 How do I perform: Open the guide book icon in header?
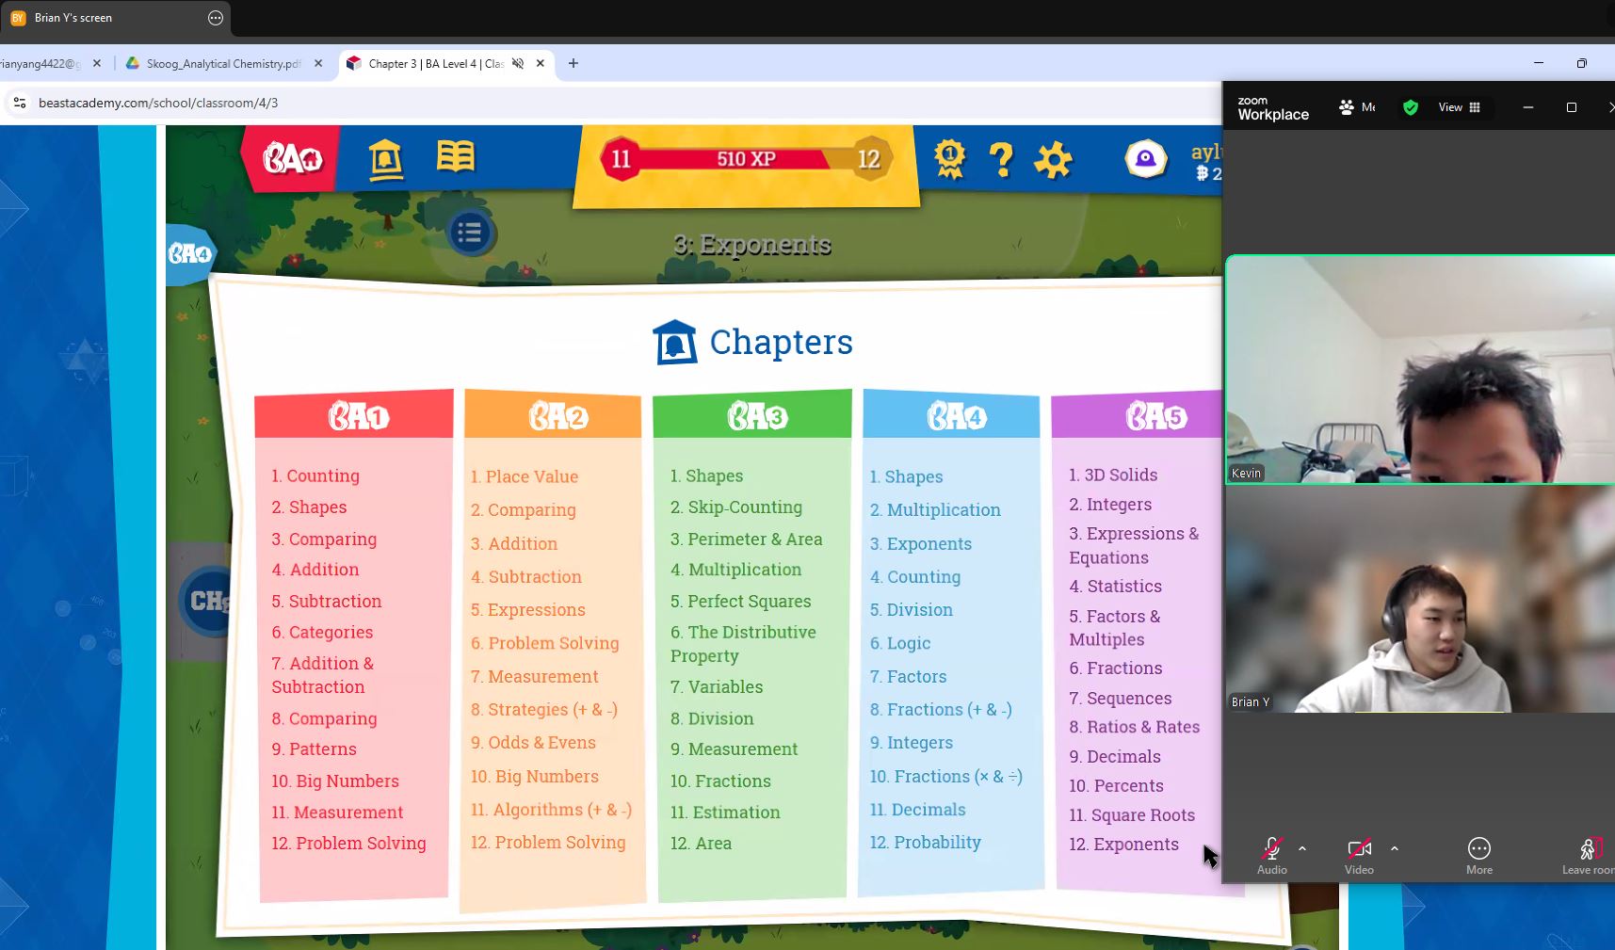click(456, 156)
